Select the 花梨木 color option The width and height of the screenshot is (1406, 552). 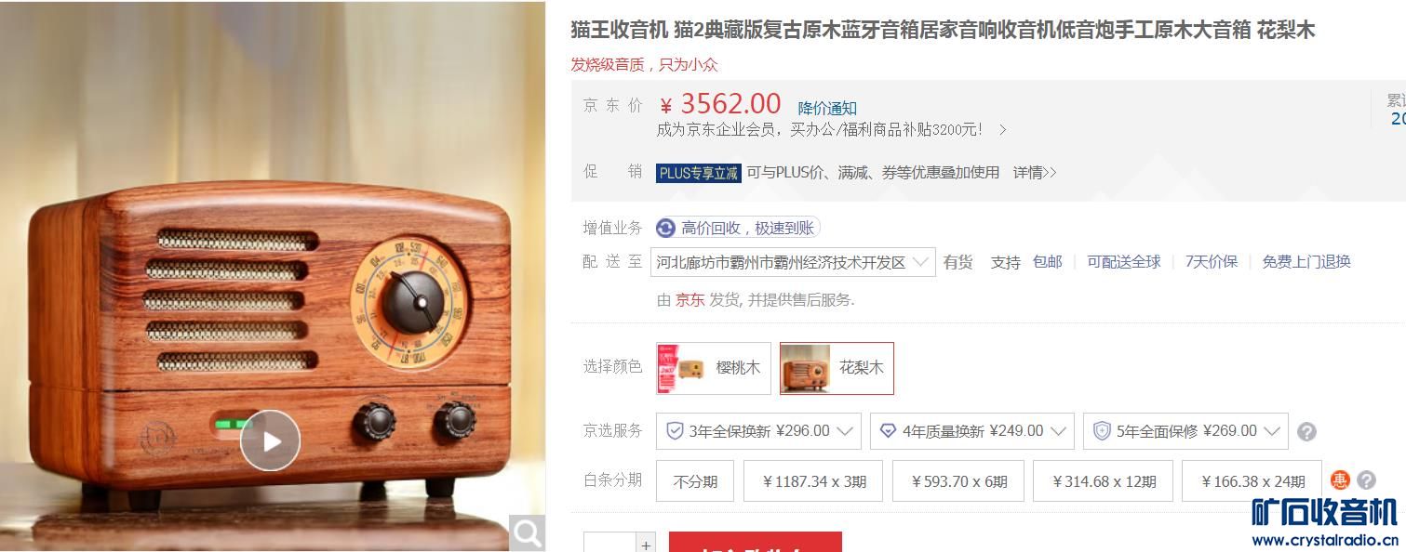pos(837,368)
